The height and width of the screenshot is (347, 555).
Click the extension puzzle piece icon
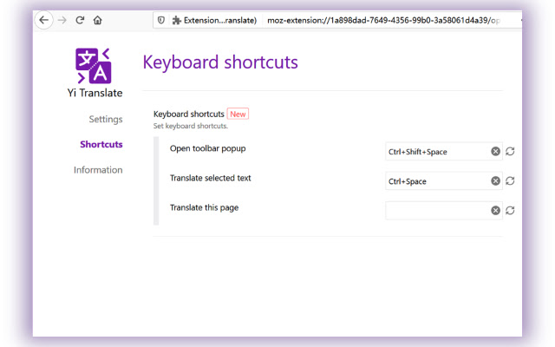177,20
